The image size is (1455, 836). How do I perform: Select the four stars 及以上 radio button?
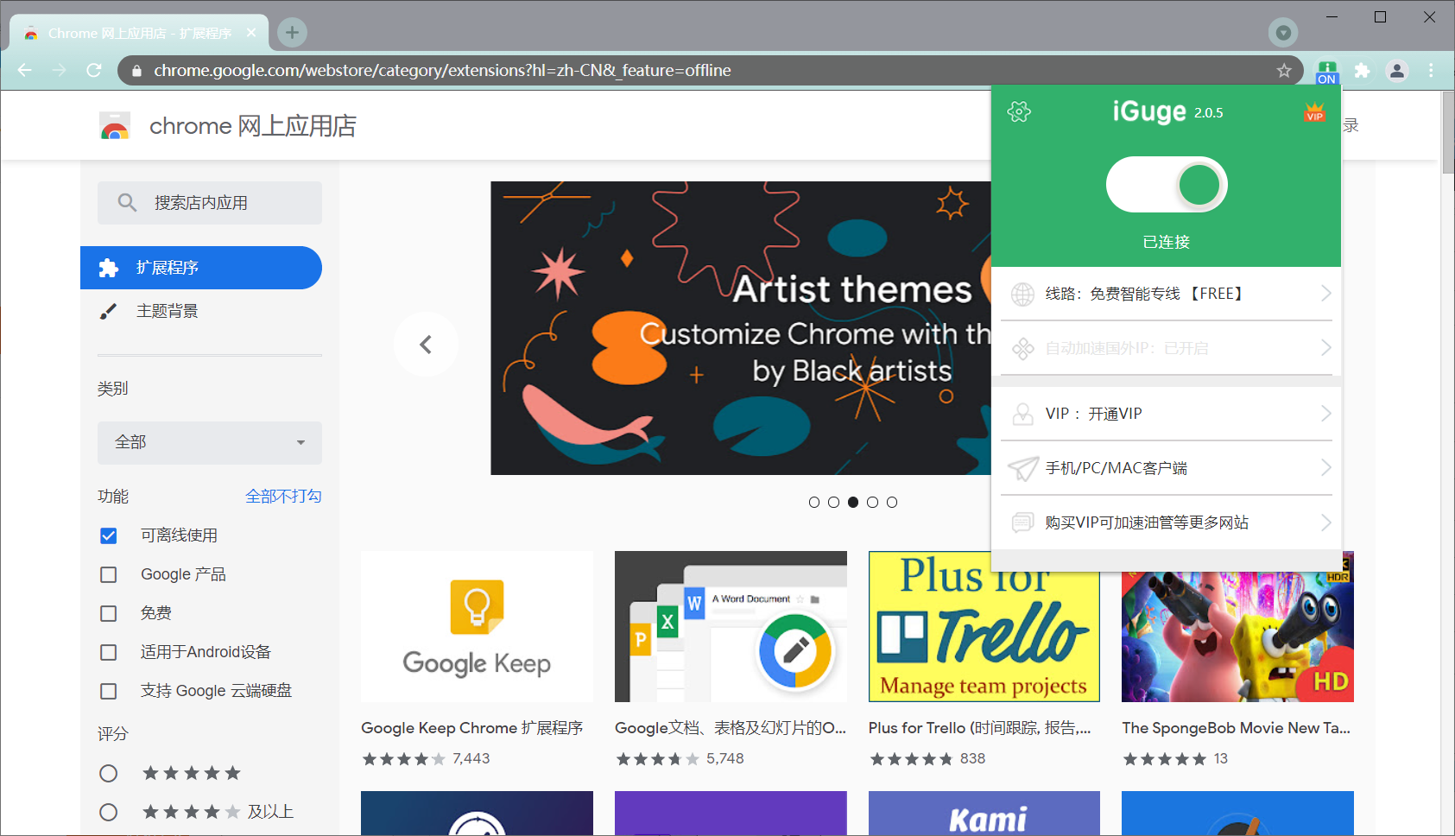(x=108, y=812)
